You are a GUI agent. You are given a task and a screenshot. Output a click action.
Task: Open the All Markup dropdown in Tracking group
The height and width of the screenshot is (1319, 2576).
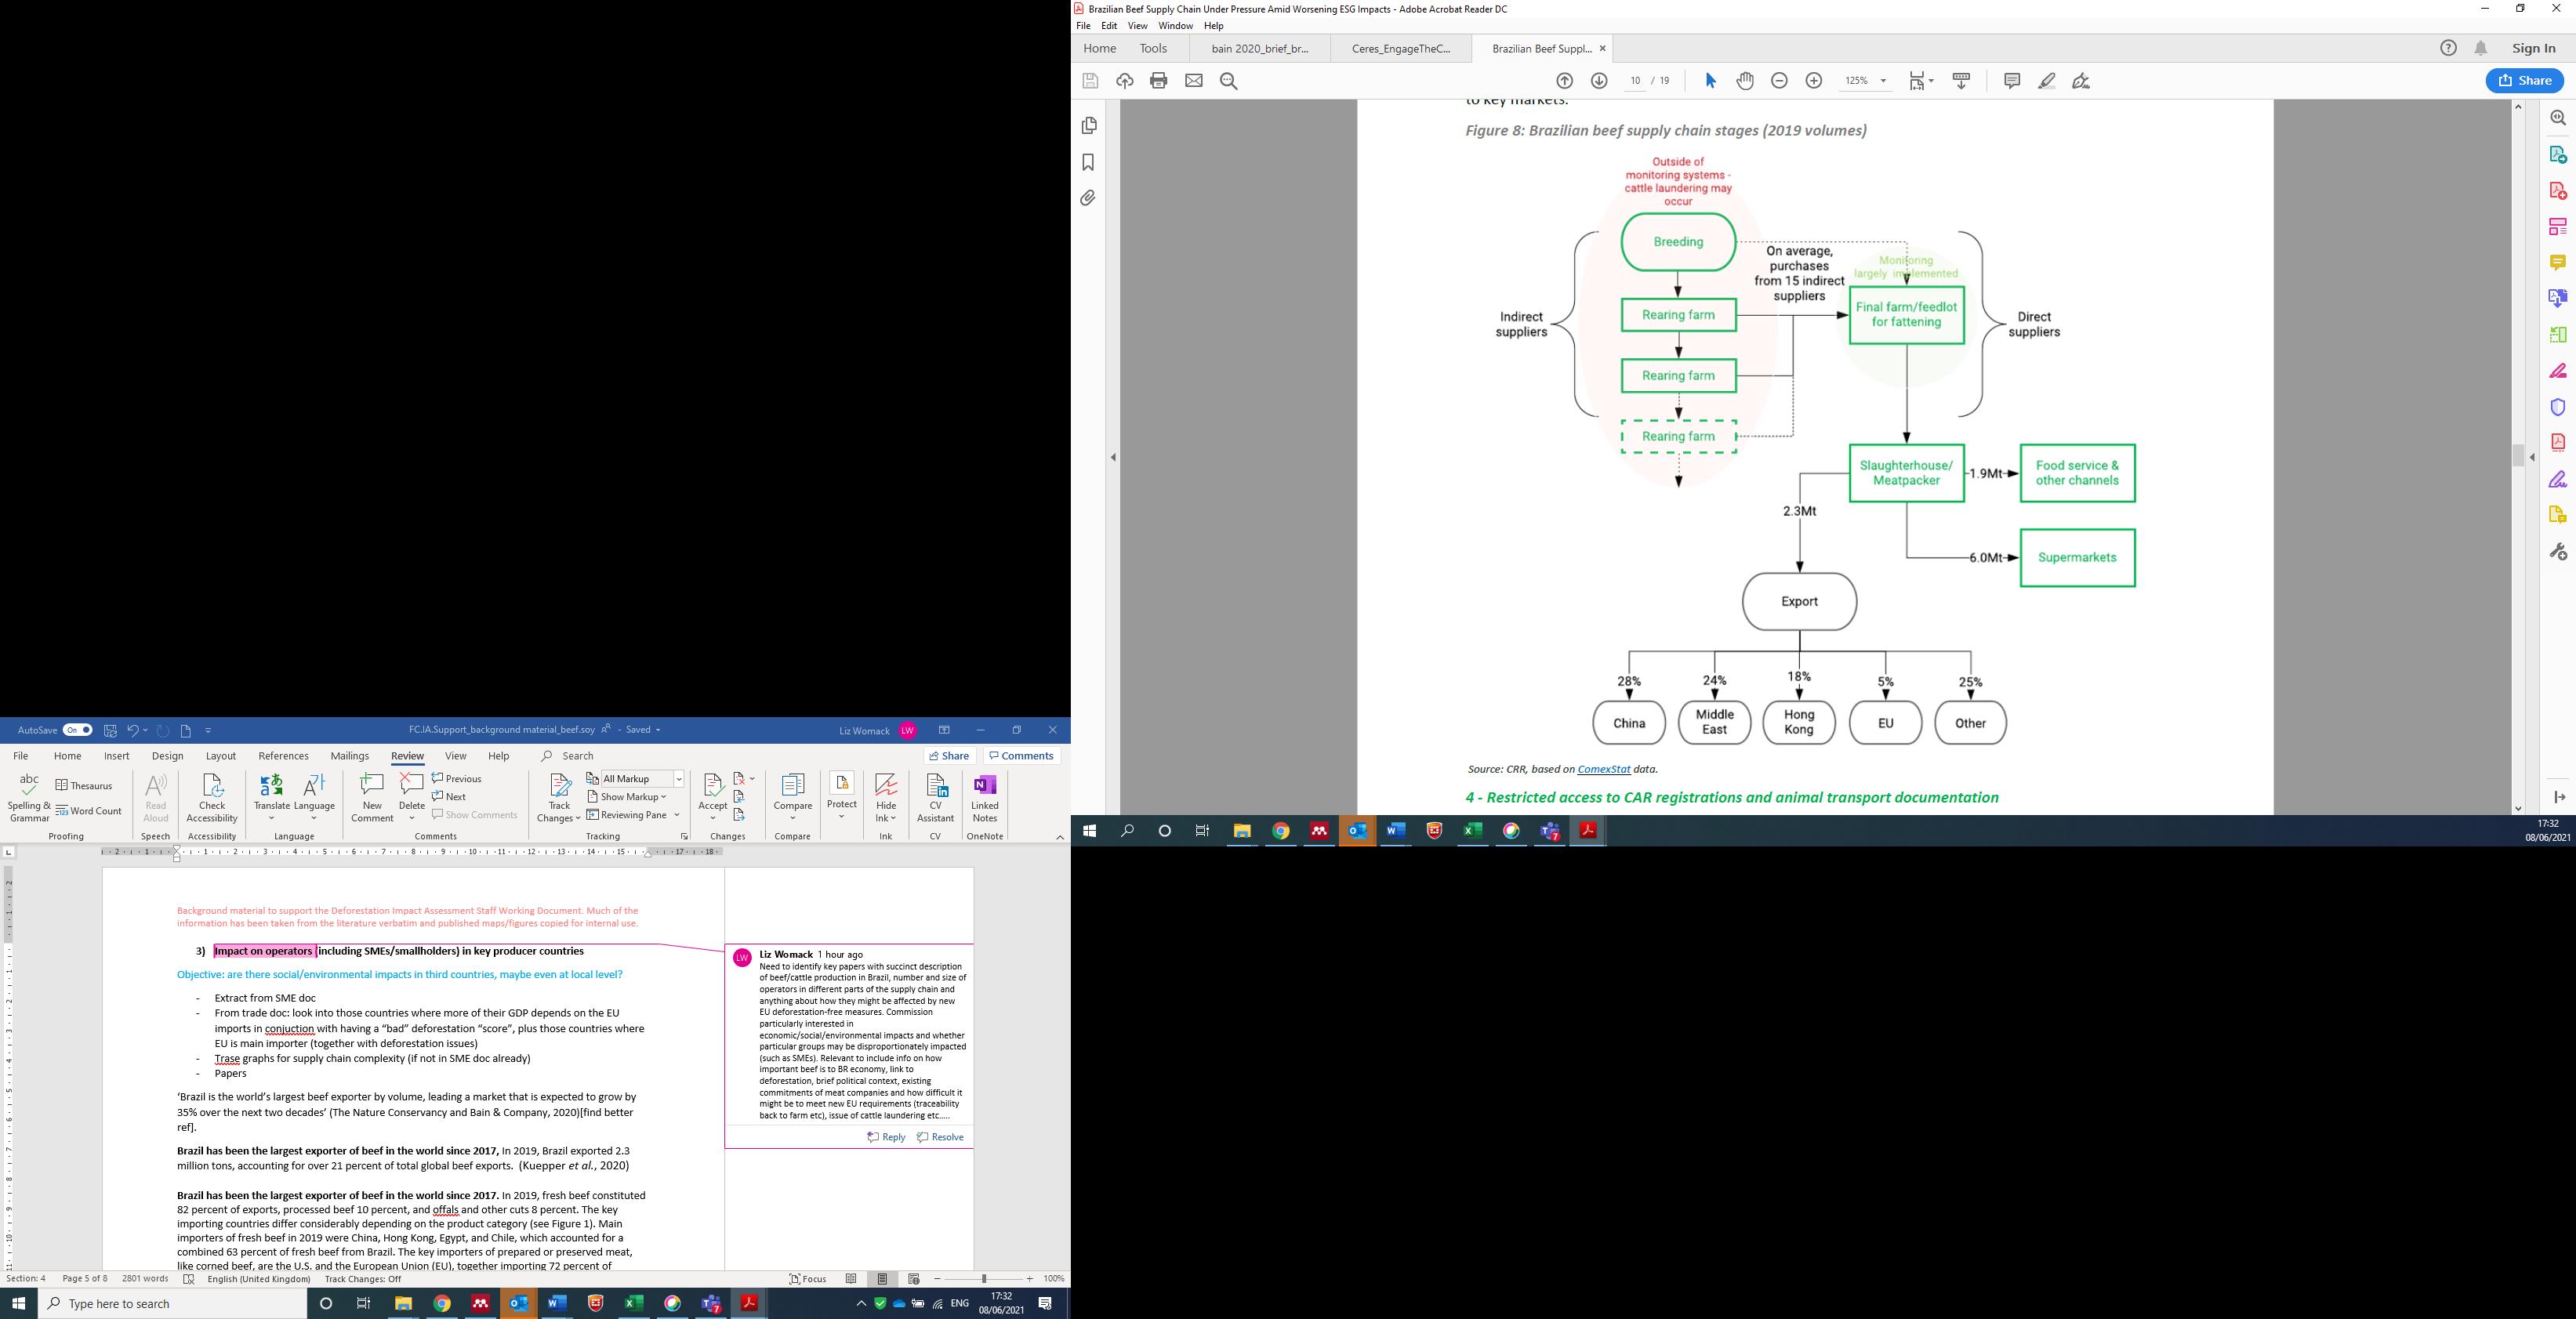[678, 779]
